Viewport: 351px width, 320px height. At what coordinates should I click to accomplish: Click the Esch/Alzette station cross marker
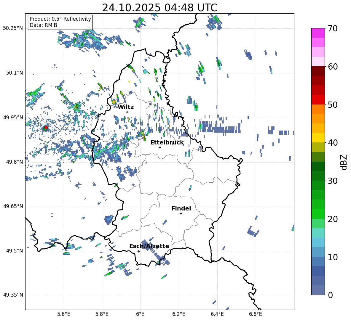pyautogui.click(x=138, y=251)
